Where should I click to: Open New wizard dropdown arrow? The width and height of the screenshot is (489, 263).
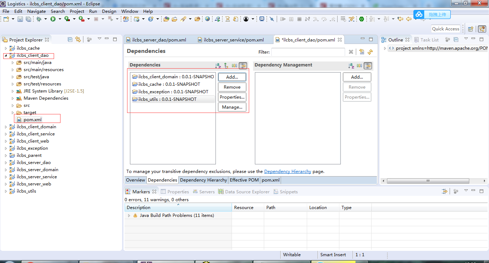13,19
